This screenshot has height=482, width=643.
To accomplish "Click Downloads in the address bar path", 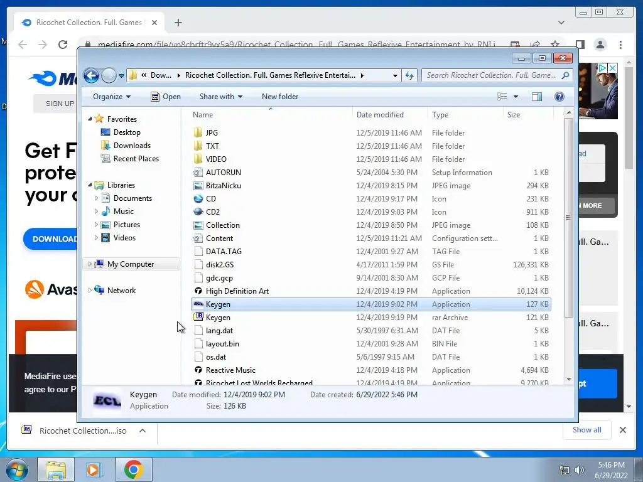I will pyautogui.click(x=161, y=75).
